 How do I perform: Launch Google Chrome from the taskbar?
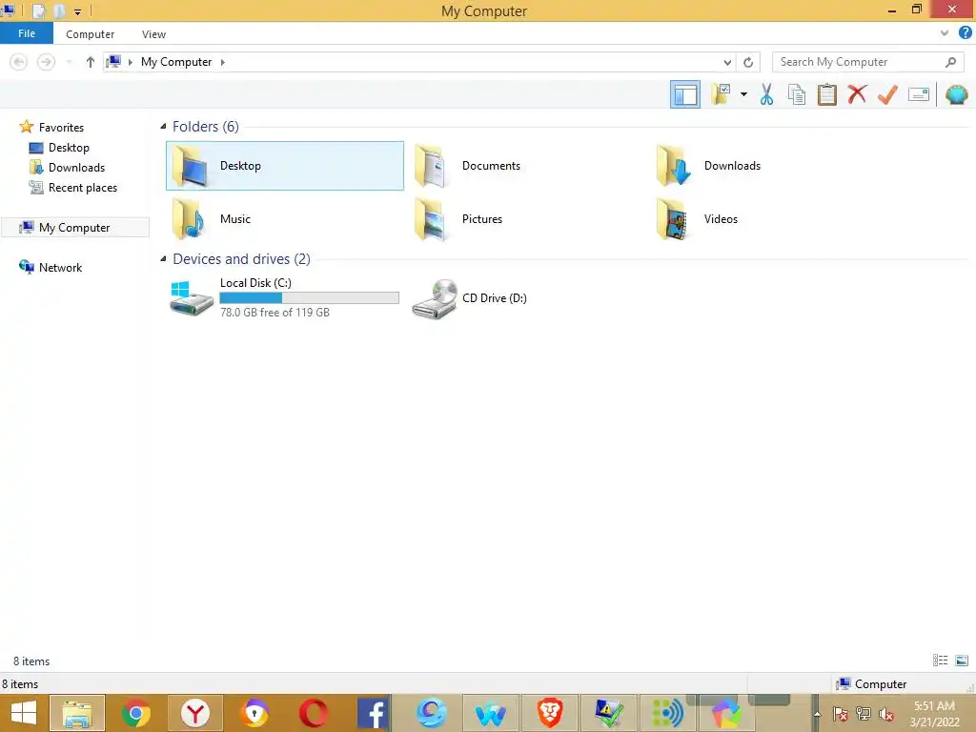click(135, 713)
